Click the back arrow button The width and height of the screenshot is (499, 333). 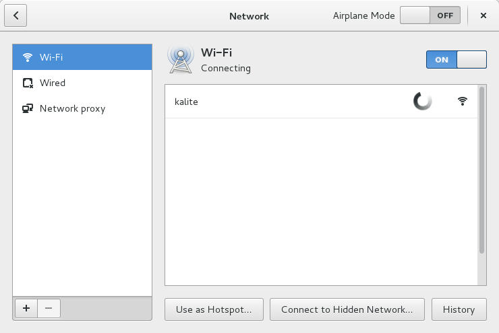point(16,15)
